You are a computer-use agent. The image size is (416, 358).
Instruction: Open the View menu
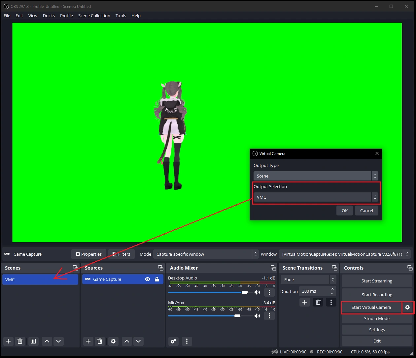[33, 16]
